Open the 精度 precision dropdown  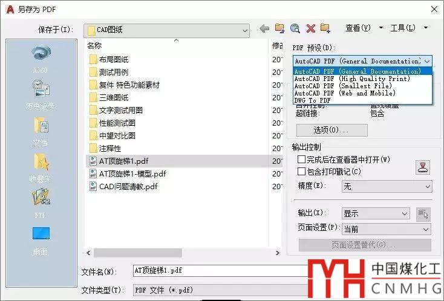point(387,186)
